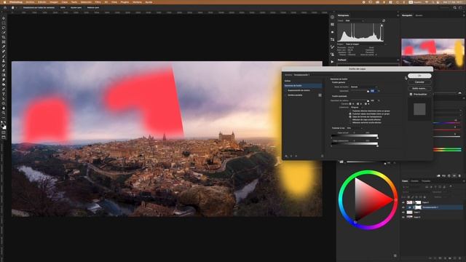Open the Filtro menu
Image resolution: width=466 pixels, height=262 pixels.
click(x=98, y=2)
